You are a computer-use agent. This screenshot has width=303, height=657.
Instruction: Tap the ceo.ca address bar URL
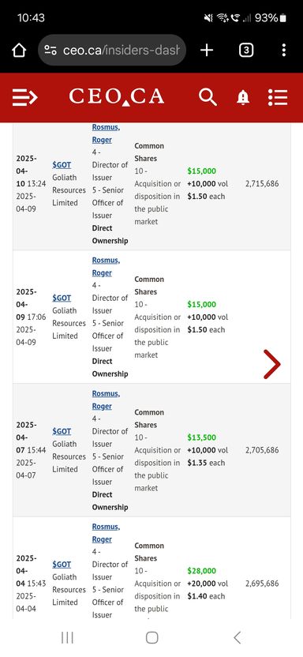click(122, 51)
